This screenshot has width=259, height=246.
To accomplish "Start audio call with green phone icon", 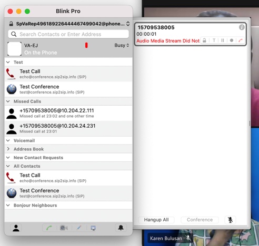I will (x=49, y=228).
